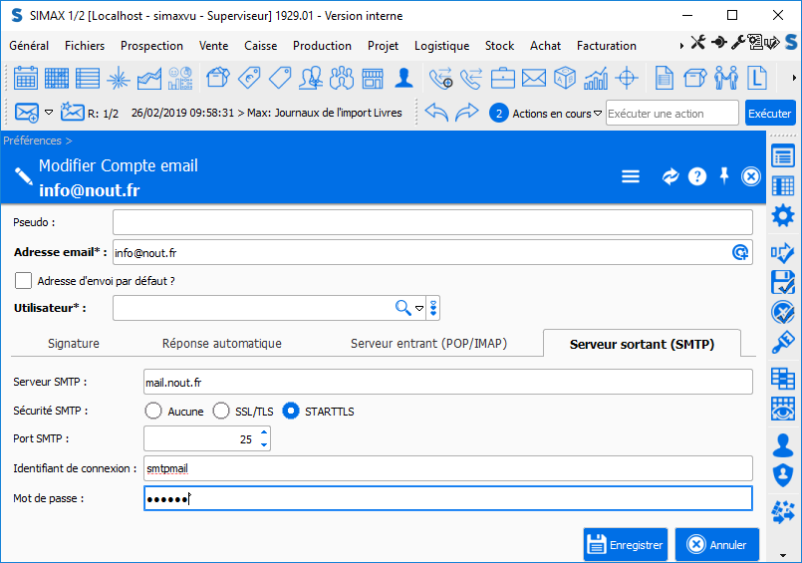Viewport: 802px width, 563px height.
Task: Switch to 'Serveur entrant (POP/IMAP)' tab
Action: [x=428, y=344]
